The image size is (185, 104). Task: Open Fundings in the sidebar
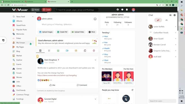click(20, 99)
